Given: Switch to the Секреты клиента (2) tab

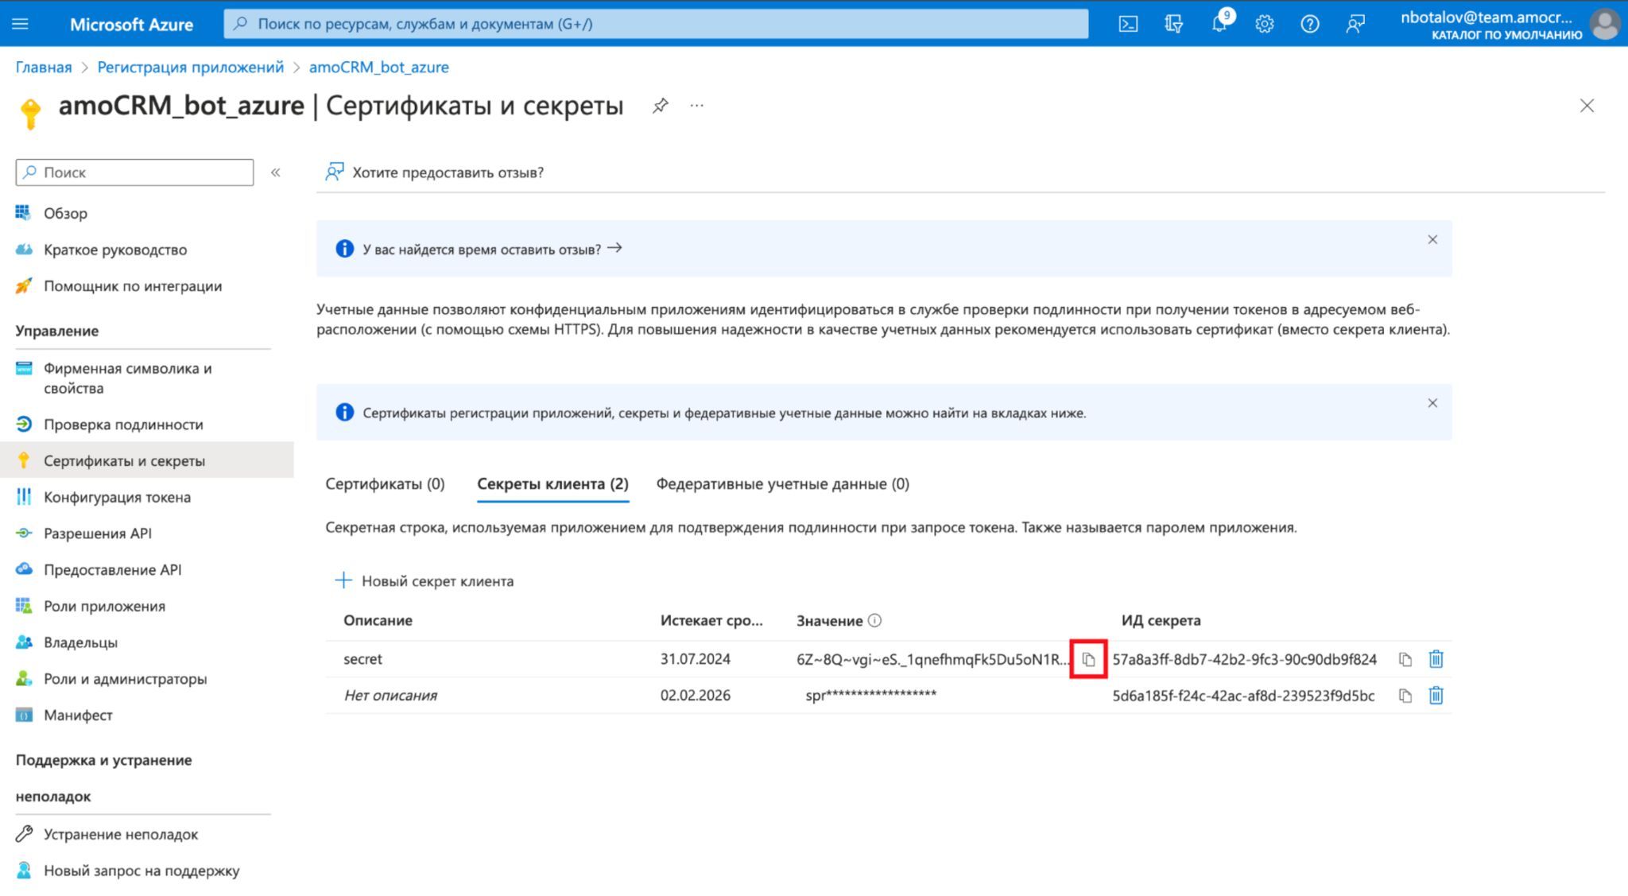Looking at the screenshot, I should point(553,484).
